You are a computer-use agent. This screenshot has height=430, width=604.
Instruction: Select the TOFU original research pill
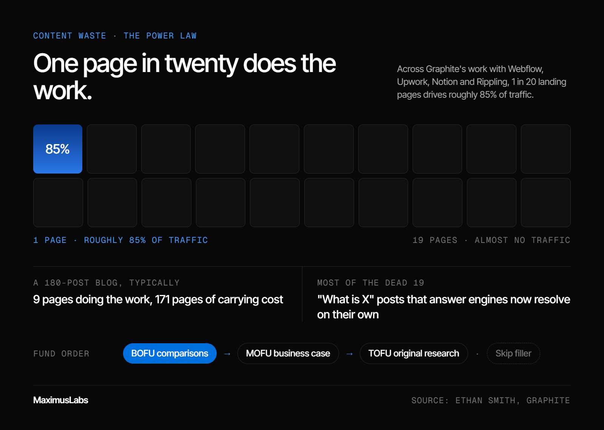tap(414, 353)
